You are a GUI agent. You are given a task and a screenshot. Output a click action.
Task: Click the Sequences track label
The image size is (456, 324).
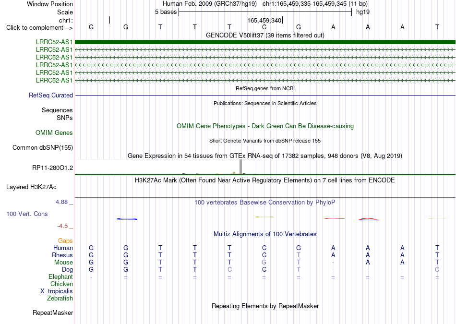[57, 110]
